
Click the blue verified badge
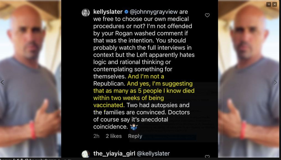click(x=126, y=12)
